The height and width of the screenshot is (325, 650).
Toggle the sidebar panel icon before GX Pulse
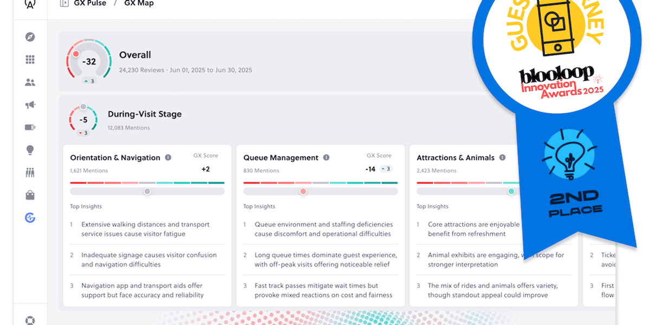pos(64,3)
